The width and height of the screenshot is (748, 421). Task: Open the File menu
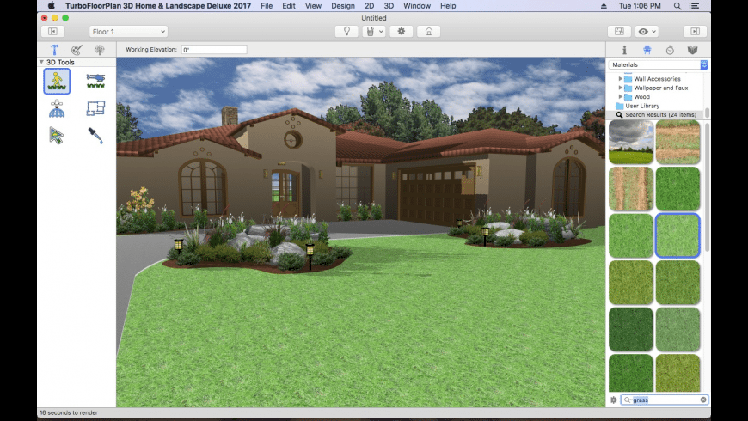(267, 6)
